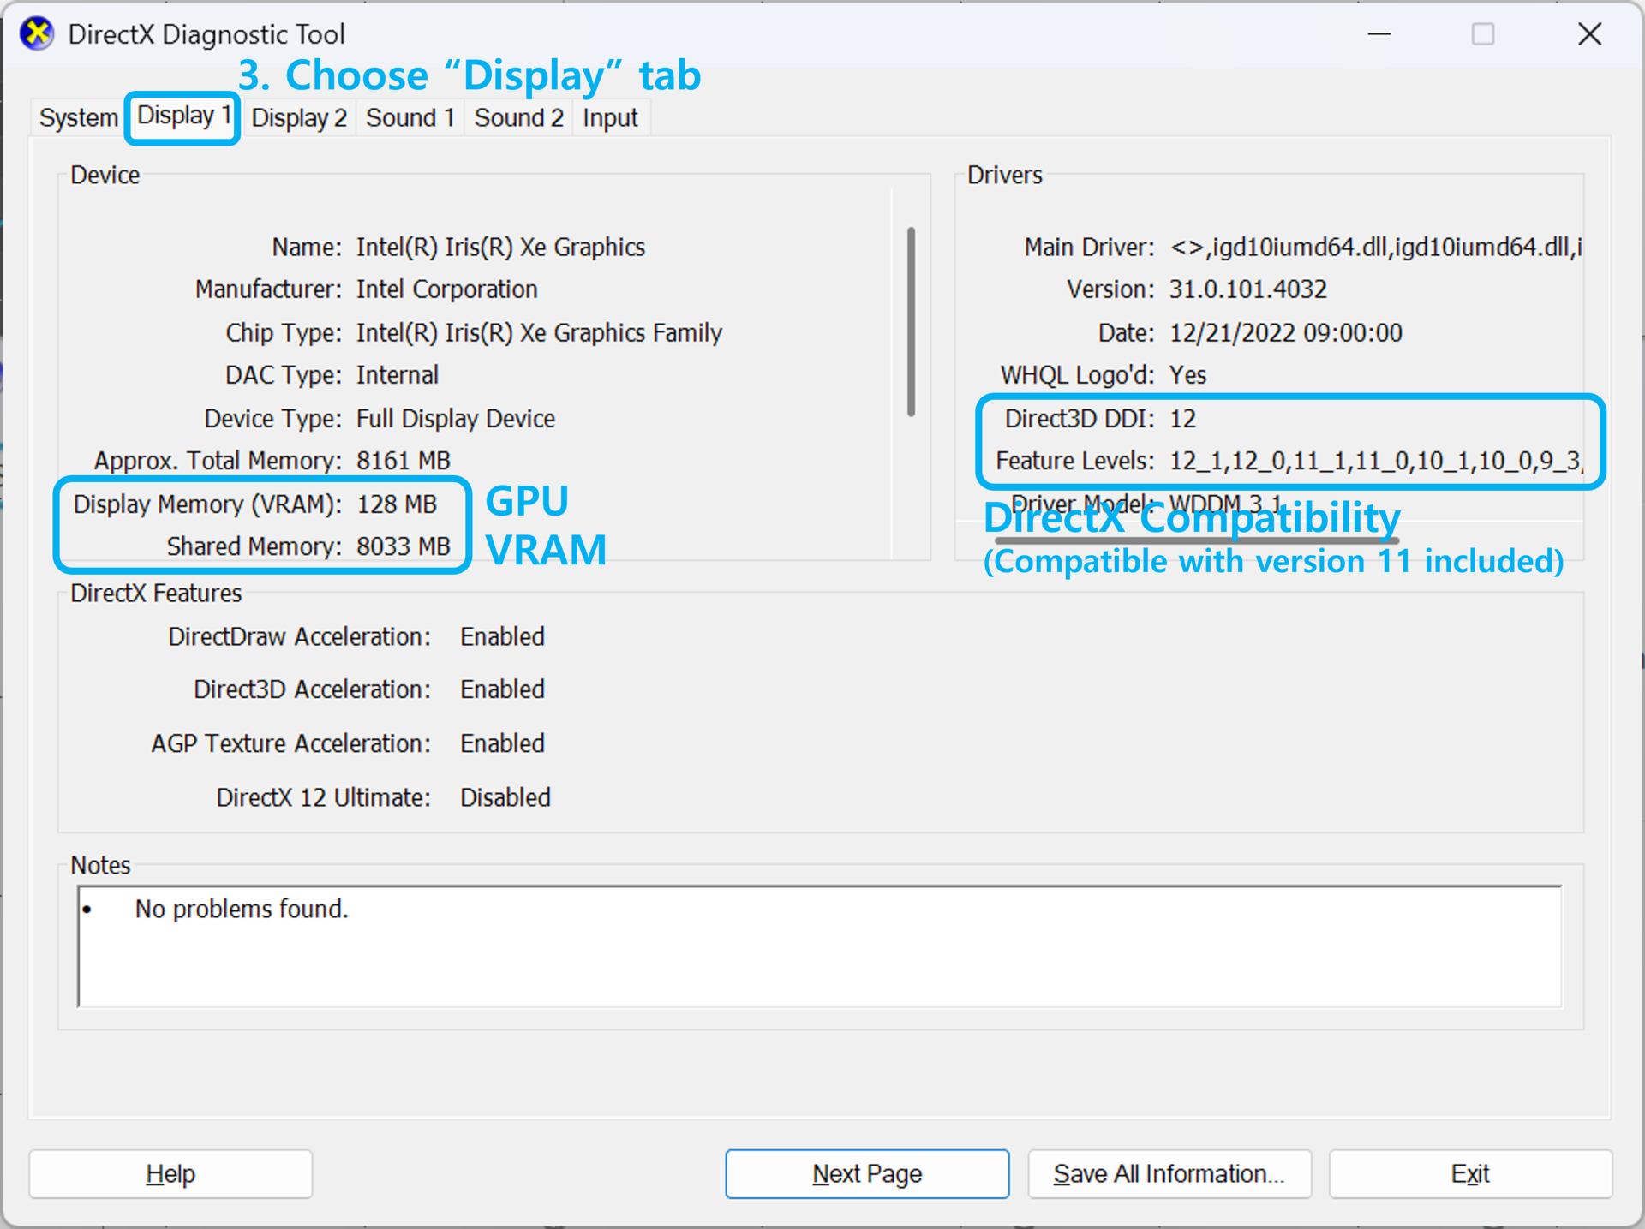Click the Device panel scrollbar thumb
Screen dimensions: 1645x1229
pyautogui.click(x=911, y=321)
